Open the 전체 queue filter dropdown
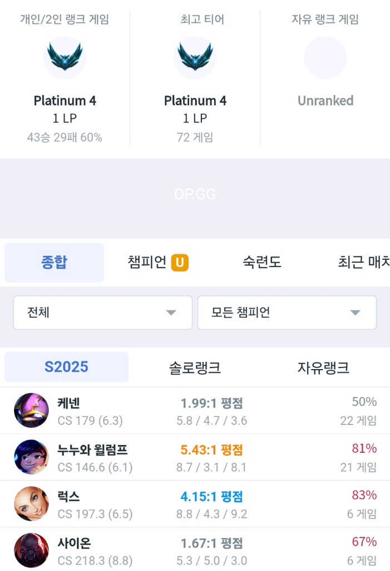The height and width of the screenshot is (571, 390). coord(102,312)
